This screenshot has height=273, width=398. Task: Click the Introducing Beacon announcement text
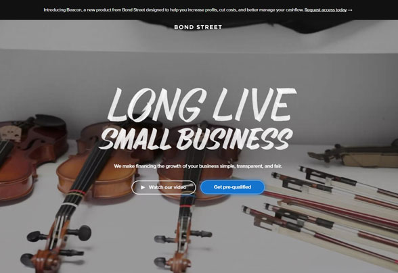point(173,10)
